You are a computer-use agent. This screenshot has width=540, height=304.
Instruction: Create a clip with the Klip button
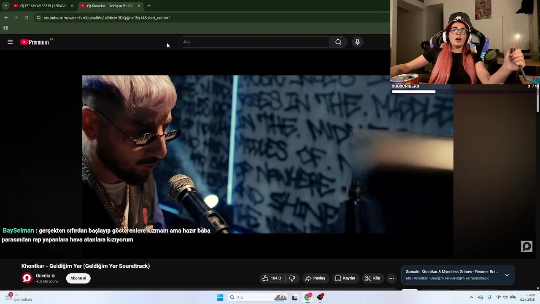pyautogui.click(x=373, y=278)
